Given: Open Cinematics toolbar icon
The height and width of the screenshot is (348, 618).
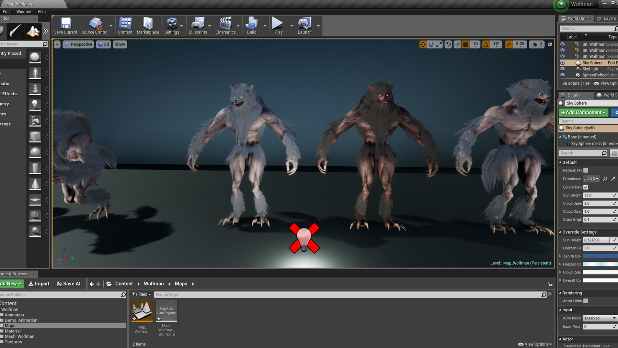Looking at the screenshot, I should tap(226, 26).
